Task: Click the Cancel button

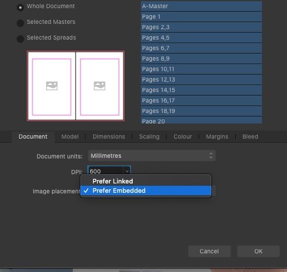Action: tap(210, 252)
